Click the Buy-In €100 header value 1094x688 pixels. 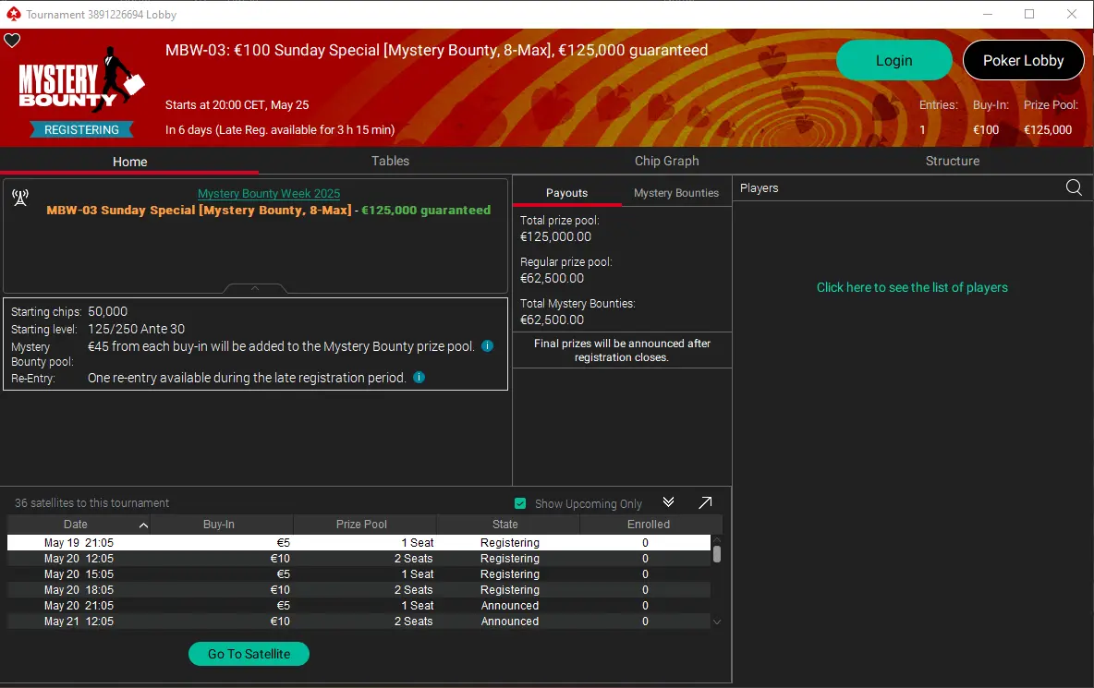tap(986, 129)
